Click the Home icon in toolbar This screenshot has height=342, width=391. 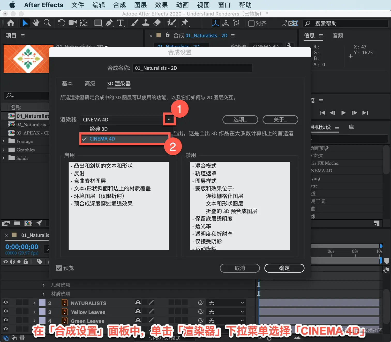[11, 23]
